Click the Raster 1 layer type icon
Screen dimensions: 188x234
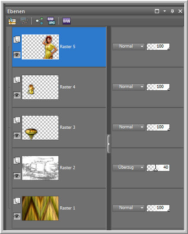(17, 201)
